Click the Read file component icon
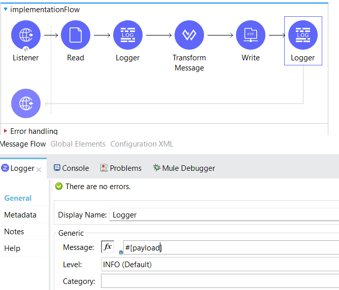Screen dimensions: 339x290 (x=75, y=35)
